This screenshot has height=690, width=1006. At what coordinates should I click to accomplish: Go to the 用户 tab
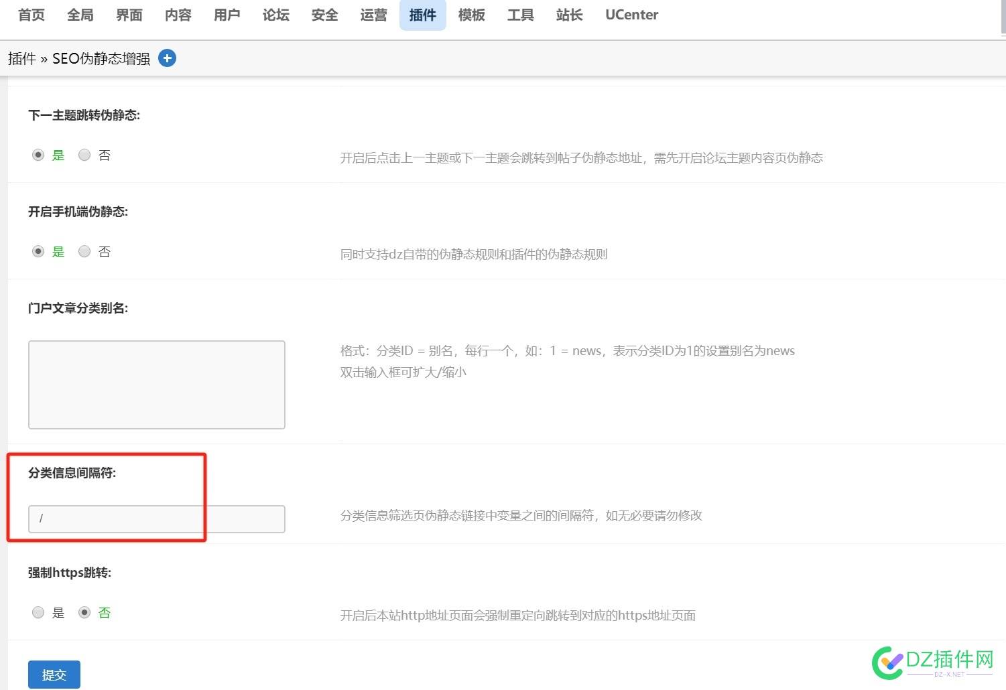coord(227,15)
